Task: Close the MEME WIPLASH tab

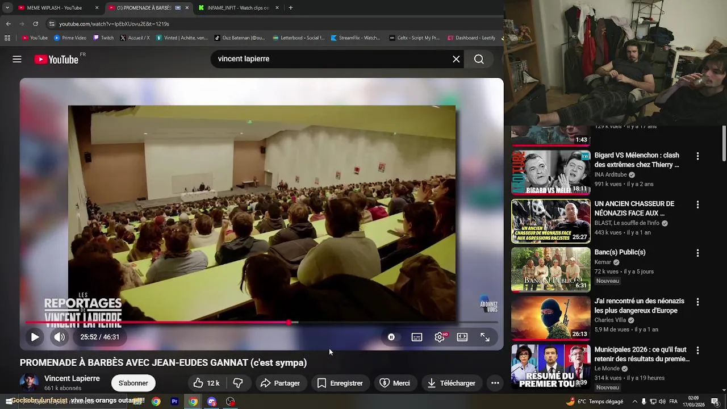Action: 97,8
